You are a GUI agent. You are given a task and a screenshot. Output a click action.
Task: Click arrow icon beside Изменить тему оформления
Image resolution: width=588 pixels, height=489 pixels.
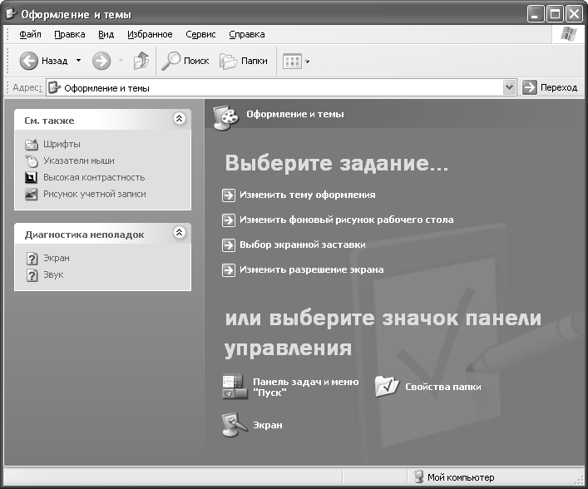[229, 195]
